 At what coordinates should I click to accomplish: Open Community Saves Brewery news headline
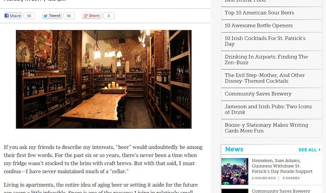[x=281, y=191]
